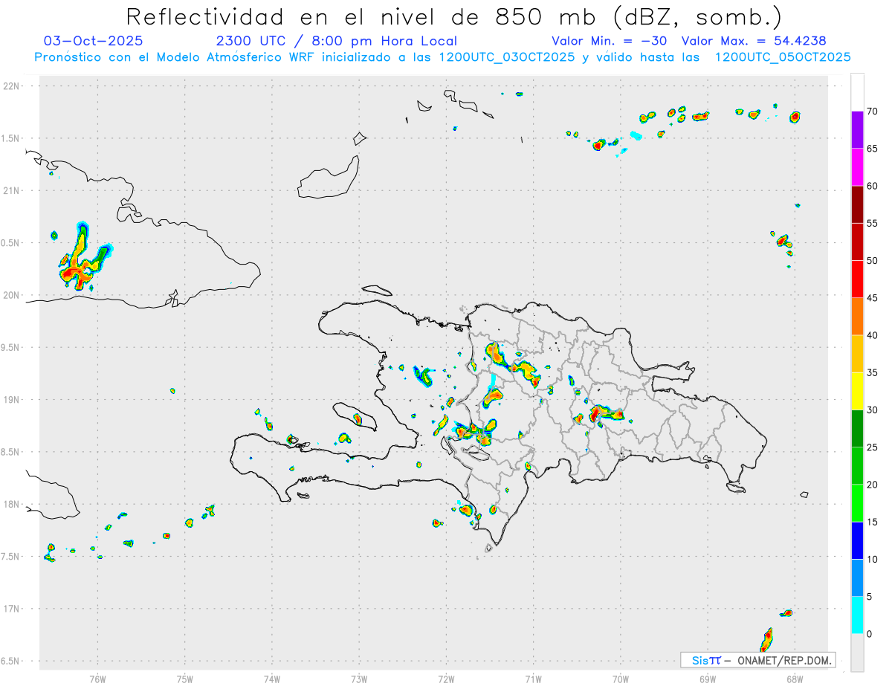Select the 'Valor Min. = -30' text

pos(610,41)
